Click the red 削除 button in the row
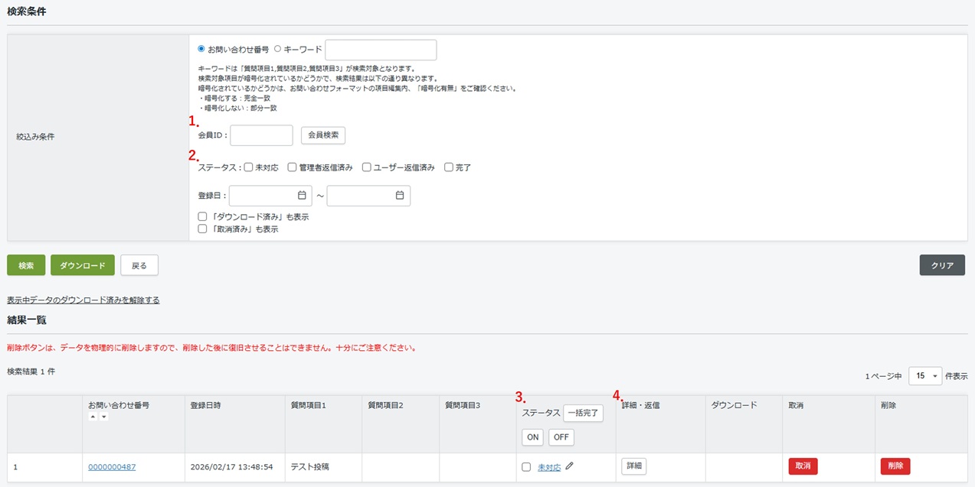The height and width of the screenshot is (487, 975). click(x=895, y=466)
